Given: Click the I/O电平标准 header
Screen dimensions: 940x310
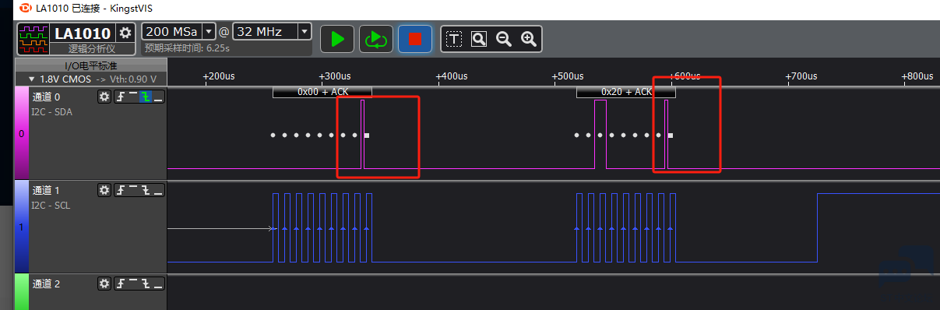Looking at the screenshot, I should [91, 65].
